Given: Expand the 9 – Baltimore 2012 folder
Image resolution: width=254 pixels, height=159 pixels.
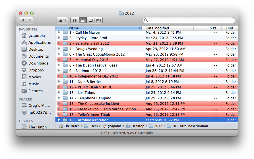Looking at the screenshot, I should click(x=59, y=71).
